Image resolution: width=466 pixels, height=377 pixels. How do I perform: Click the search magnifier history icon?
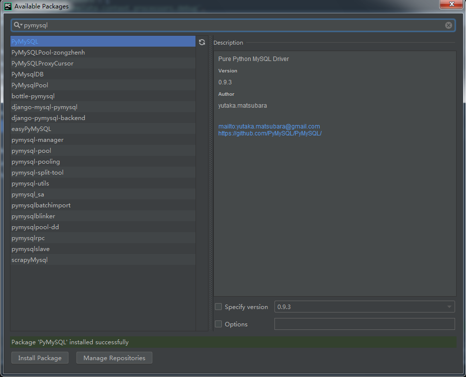tap(18, 25)
